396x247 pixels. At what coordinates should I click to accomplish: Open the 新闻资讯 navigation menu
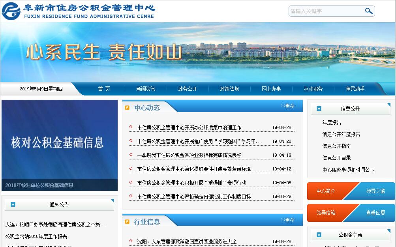coord(146,89)
